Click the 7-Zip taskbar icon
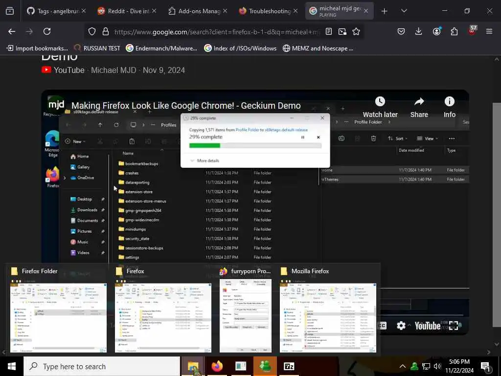This screenshot has width=501, height=376. pyautogui.click(x=289, y=366)
